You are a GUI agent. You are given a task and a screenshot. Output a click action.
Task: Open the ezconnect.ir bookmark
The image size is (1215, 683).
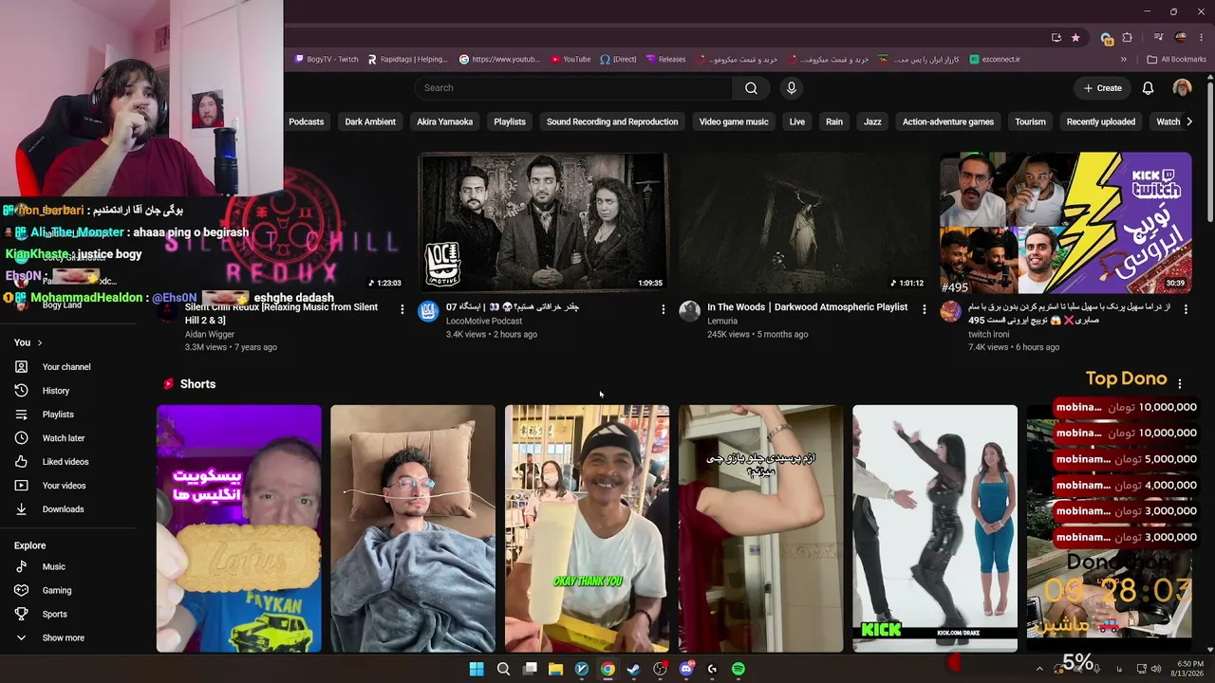click(x=995, y=59)
